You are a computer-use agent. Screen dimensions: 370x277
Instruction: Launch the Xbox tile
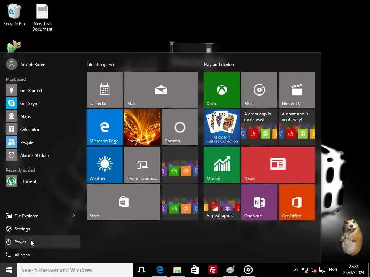click(x=221, y=90)
